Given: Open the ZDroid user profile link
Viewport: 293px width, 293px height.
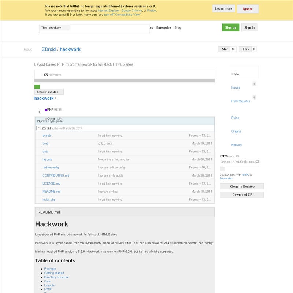Looking at the screenshot, I should point(49,49).
